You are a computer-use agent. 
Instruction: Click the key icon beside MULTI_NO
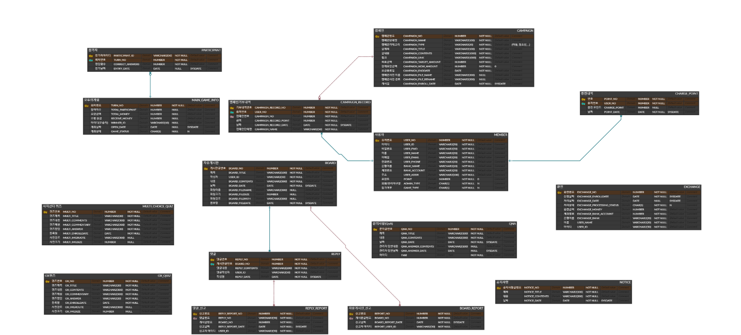tap(45, 212)
